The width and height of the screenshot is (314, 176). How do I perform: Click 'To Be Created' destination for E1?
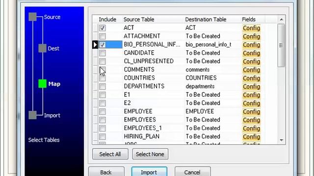pyautogui.click(x=212, y=94)
